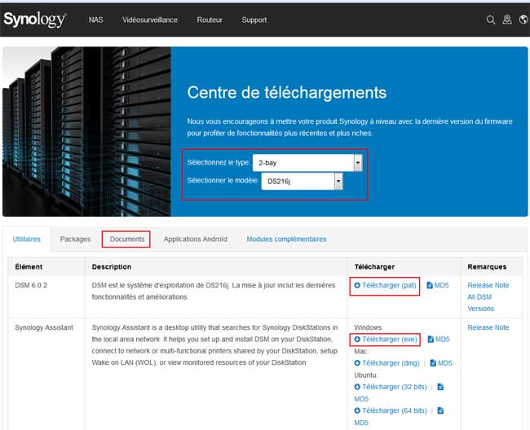Open Release Note for Synology Assistant
The width and height of the screenshot is (530, 430).
[488, 327]
